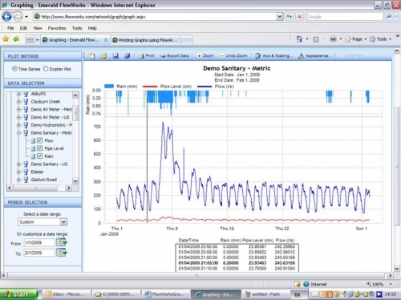Screen dimensions: 401x300
Task: Click the page horizontal scrollbar
Action: click(196, 275)
